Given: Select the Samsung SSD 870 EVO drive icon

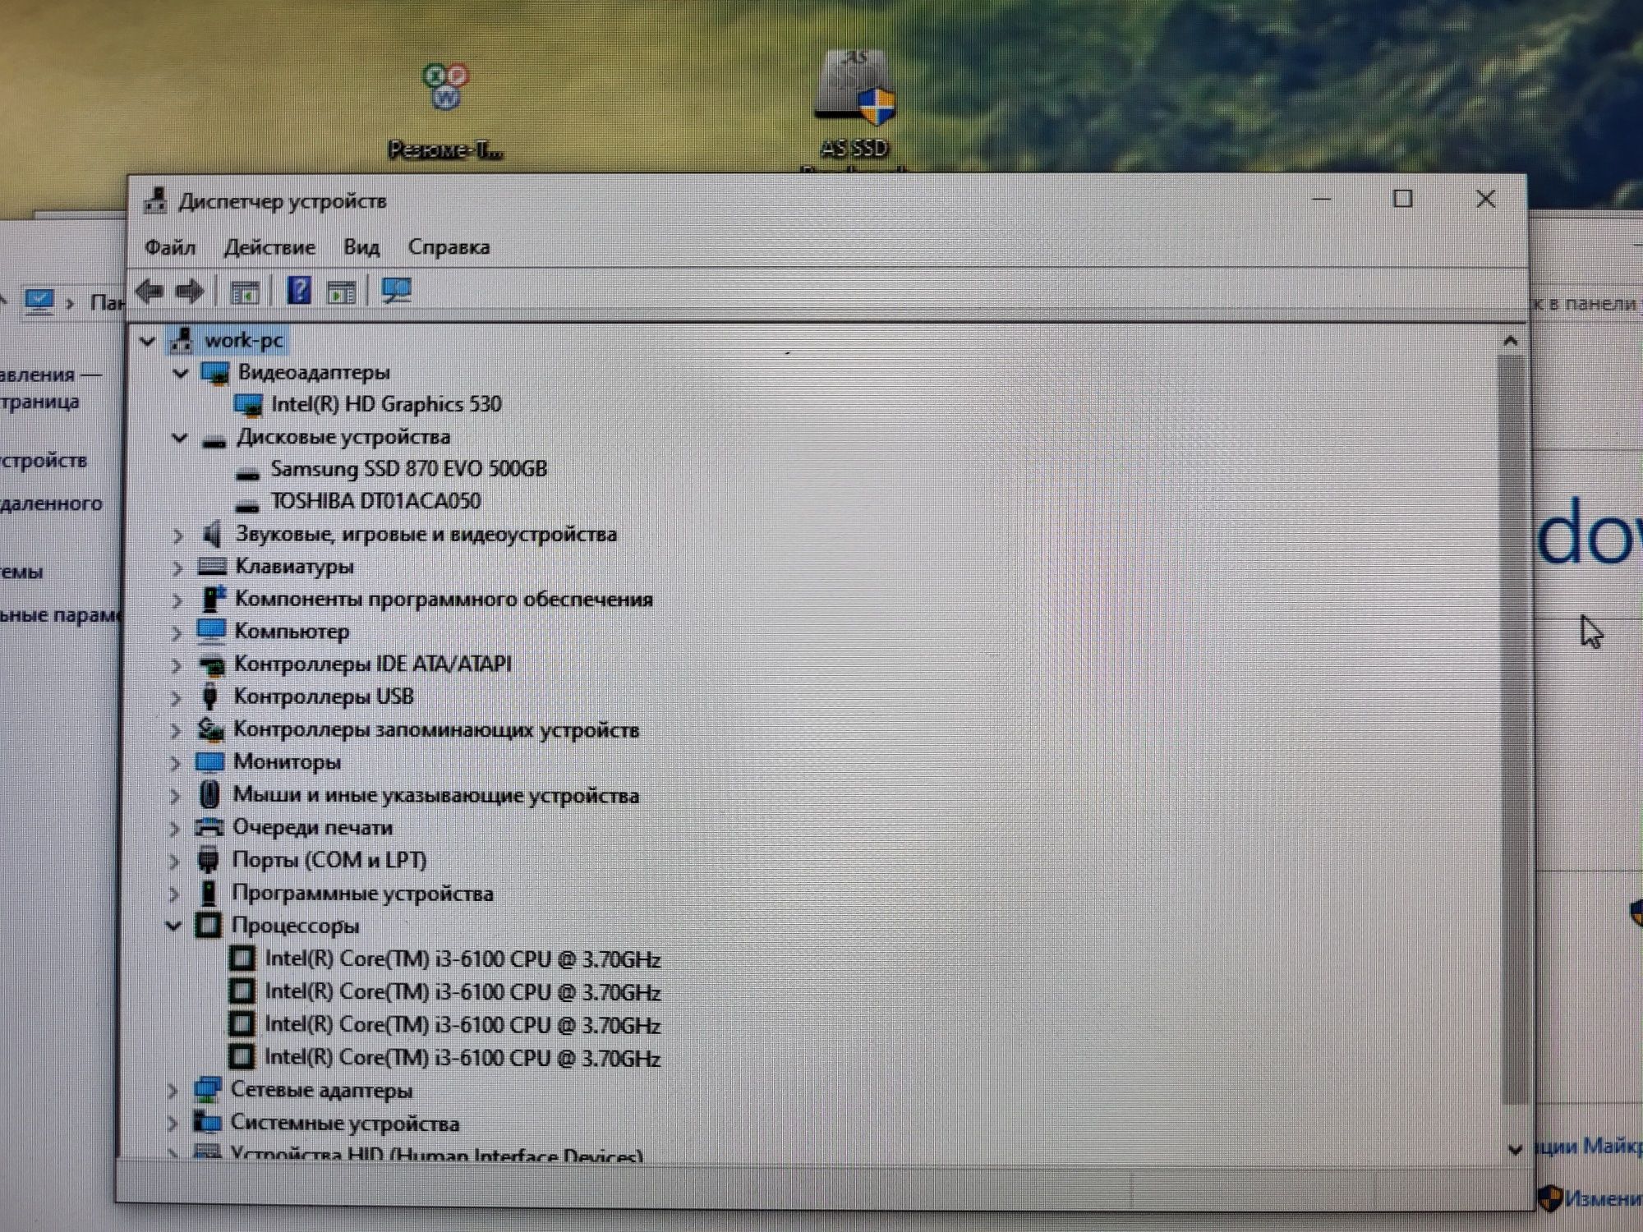Looking at the screenshot, I should tap(247, 473).
